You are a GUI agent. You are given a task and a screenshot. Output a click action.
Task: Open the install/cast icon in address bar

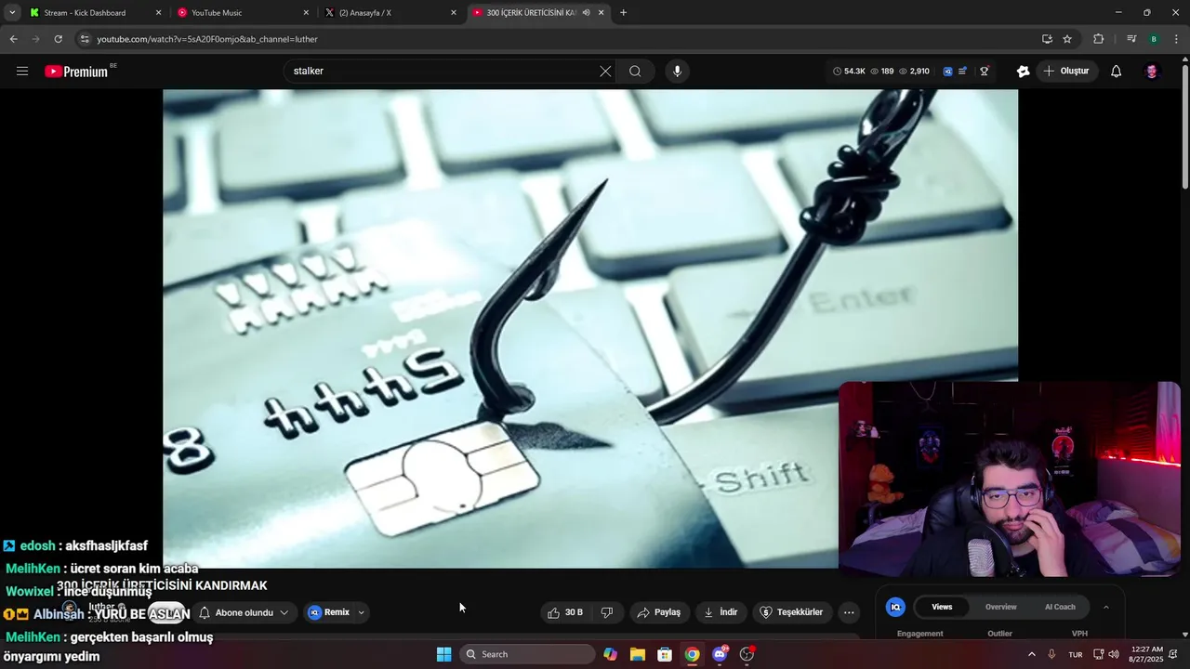pyautogui.click(x=1047, y=39)
